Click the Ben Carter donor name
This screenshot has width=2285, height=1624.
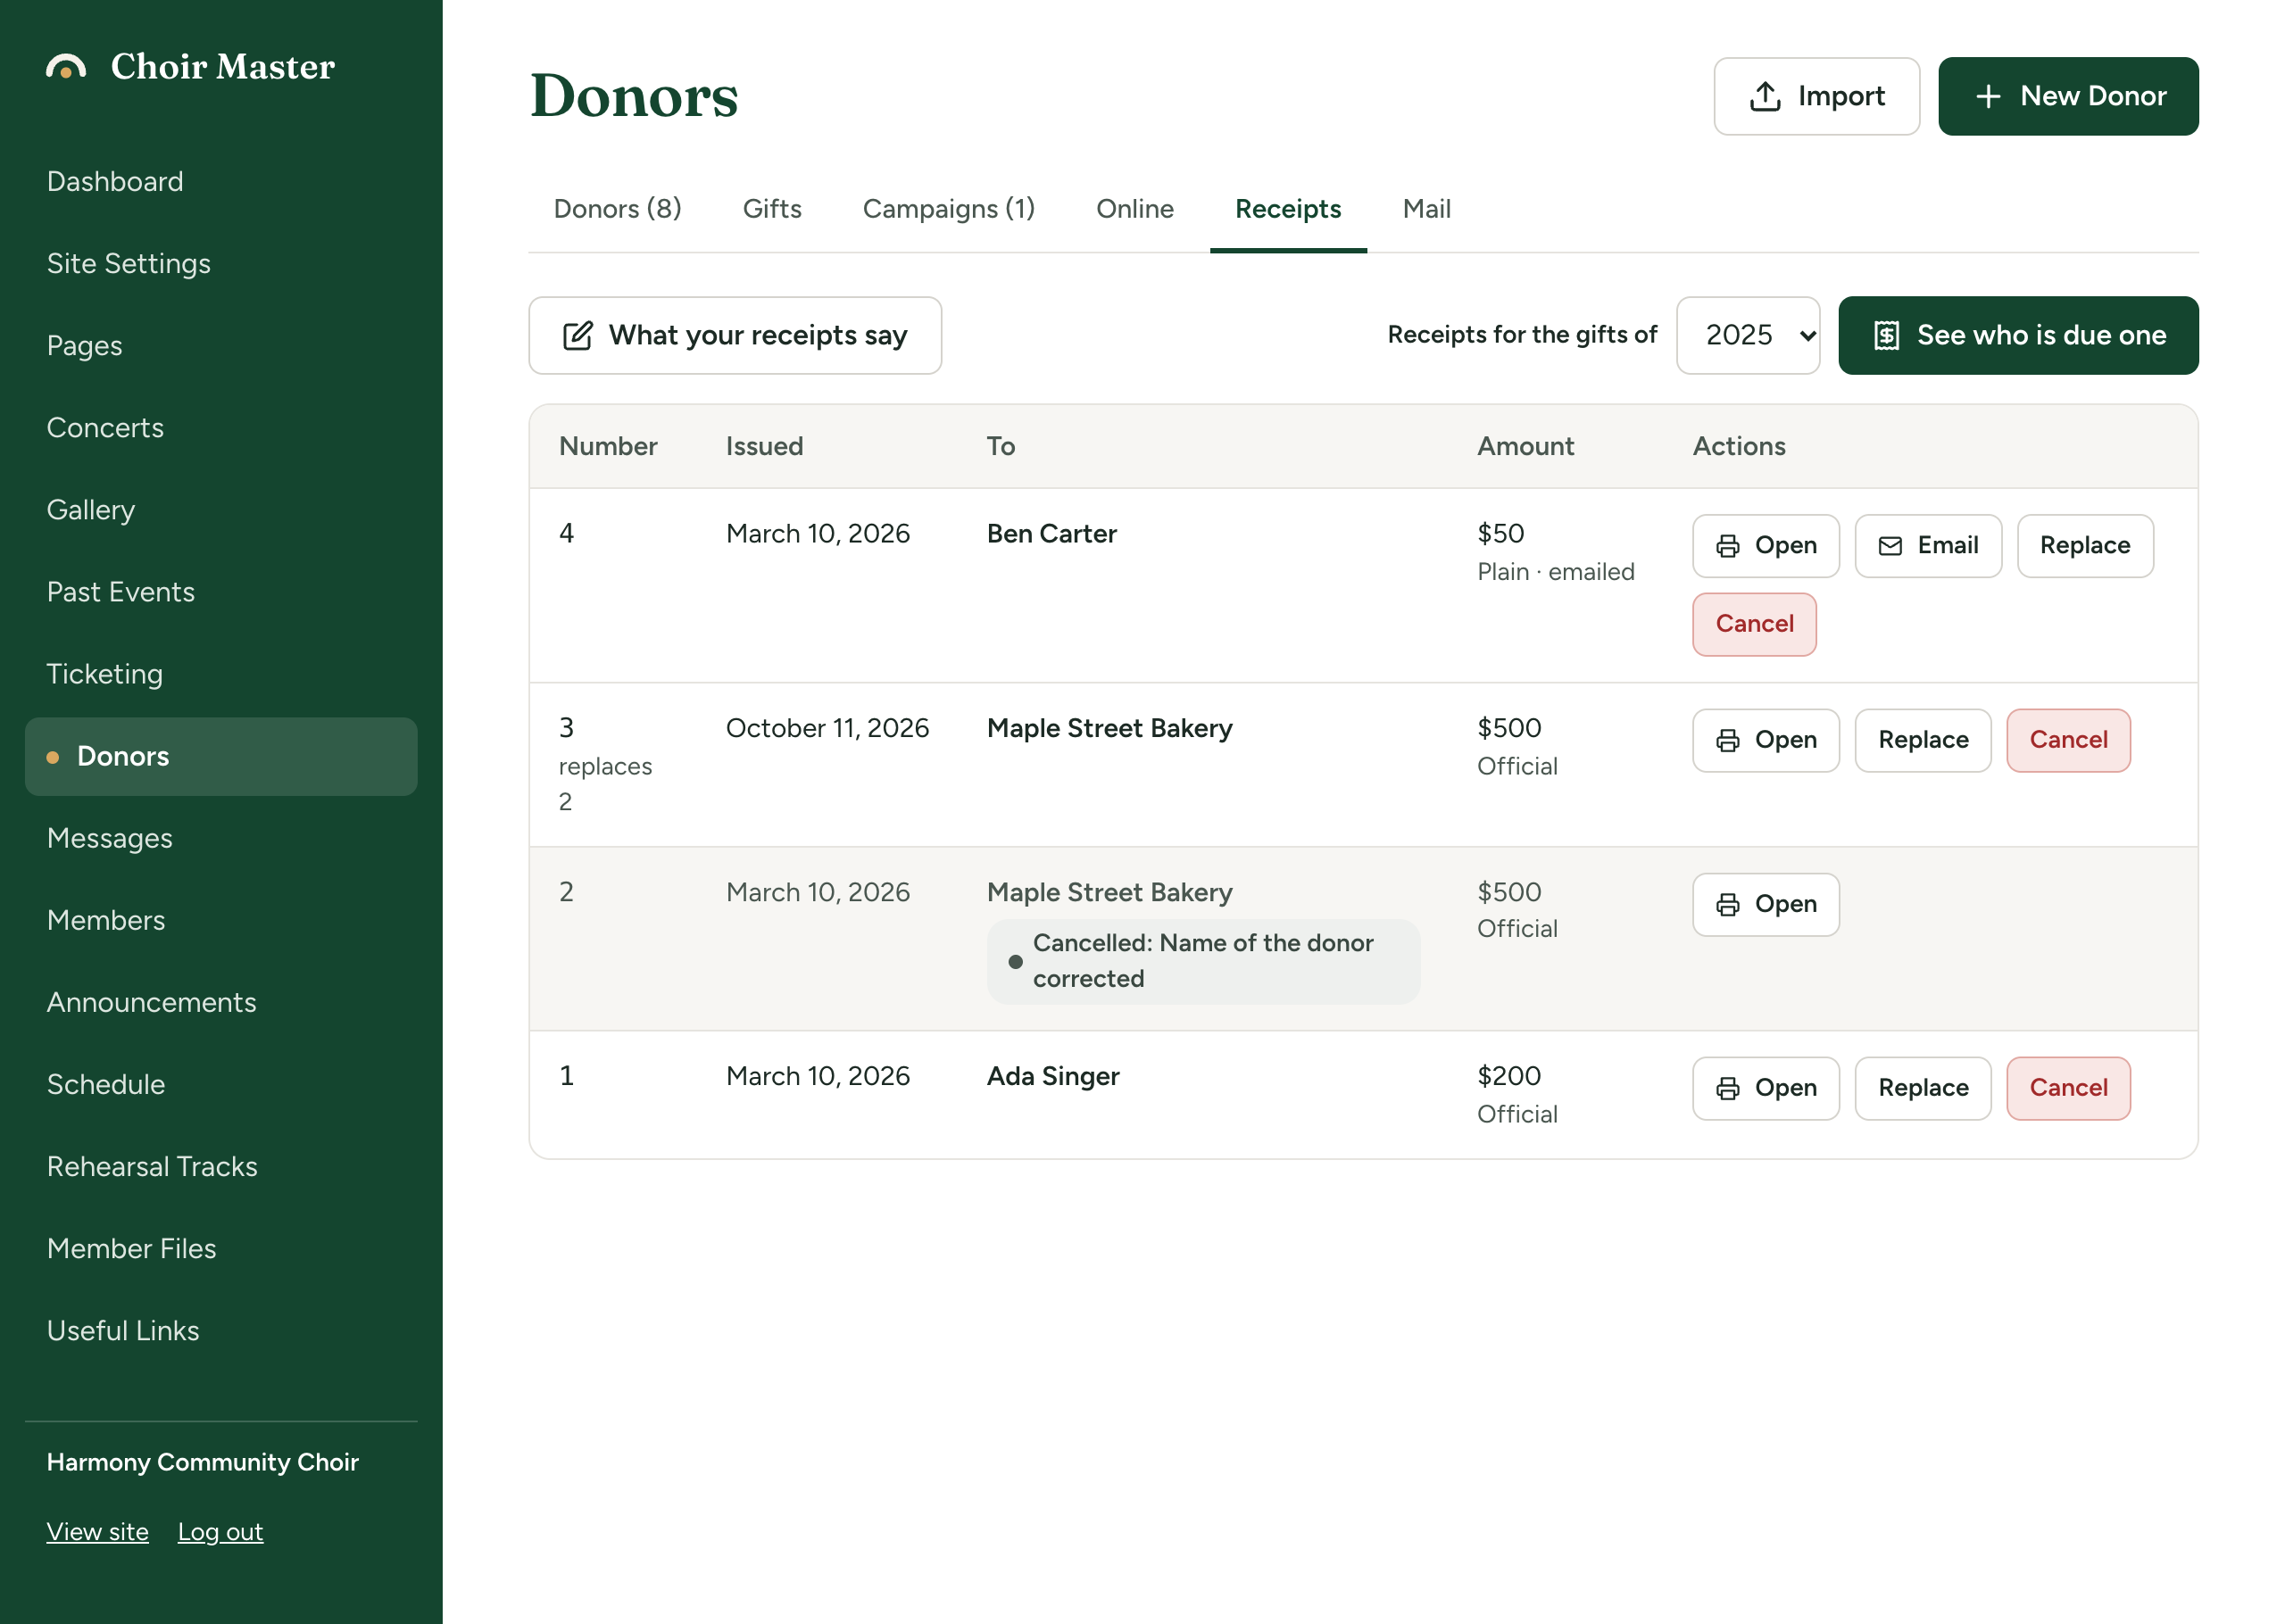pyautogui.click(x=1051, y=534)
